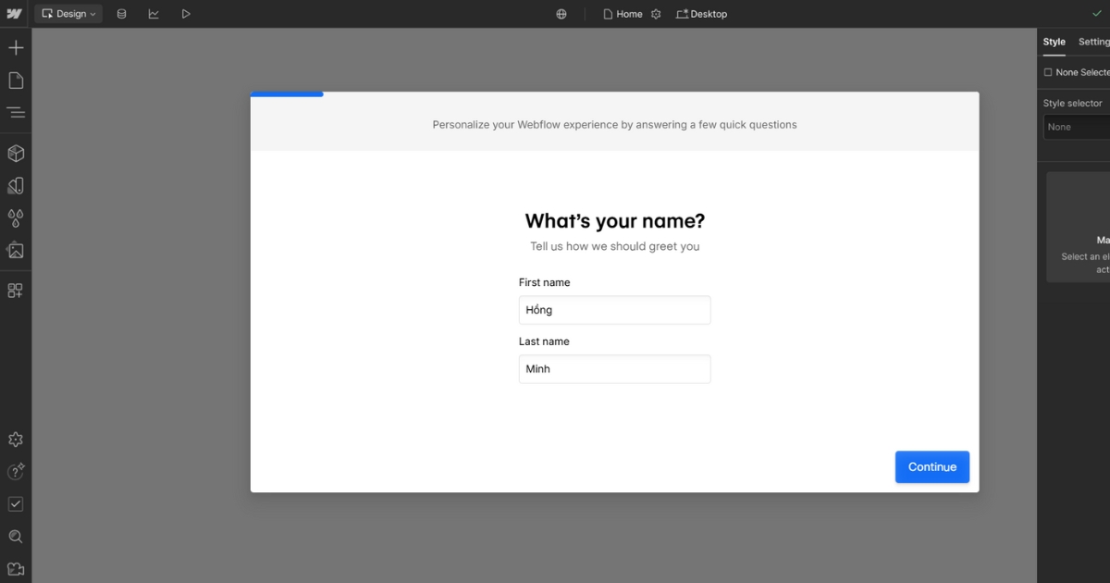
Task: Open the Home page switcher
Action: pos(623,14)
